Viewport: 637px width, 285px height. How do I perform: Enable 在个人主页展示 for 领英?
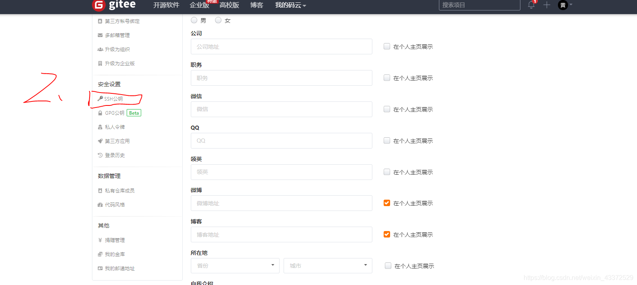coord(387,172)
